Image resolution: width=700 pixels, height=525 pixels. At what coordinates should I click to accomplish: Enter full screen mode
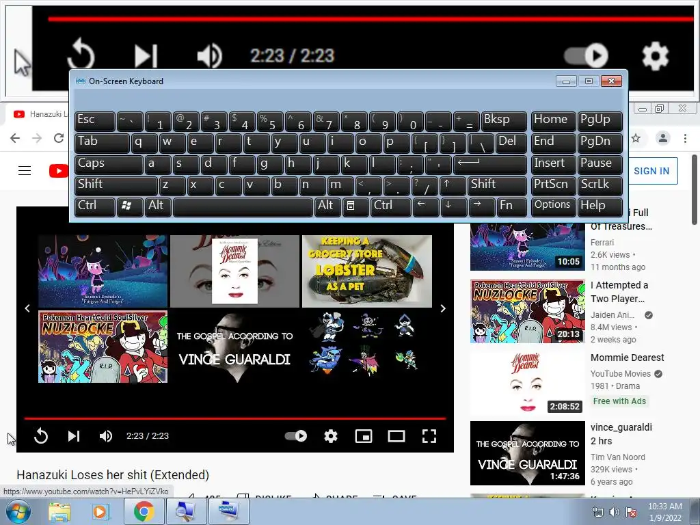[x=429, y=436]
